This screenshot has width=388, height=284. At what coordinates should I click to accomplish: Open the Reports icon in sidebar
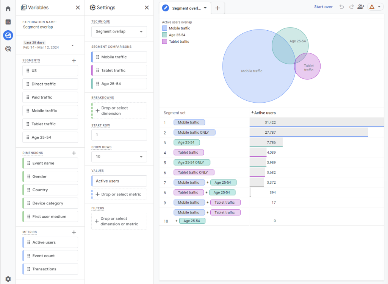click(x=8, y=22)
